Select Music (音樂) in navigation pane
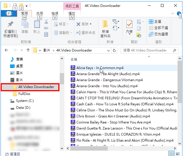 [17, 59]
